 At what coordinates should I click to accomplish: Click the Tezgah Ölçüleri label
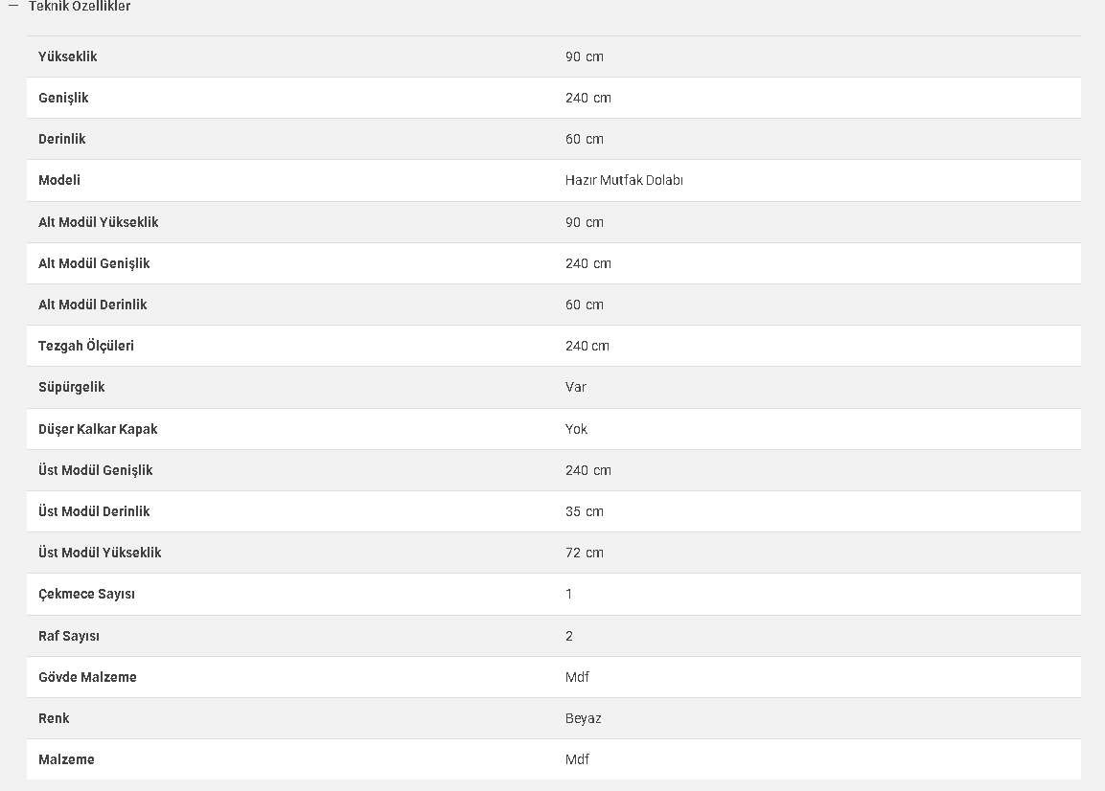(x=86, y=346)
